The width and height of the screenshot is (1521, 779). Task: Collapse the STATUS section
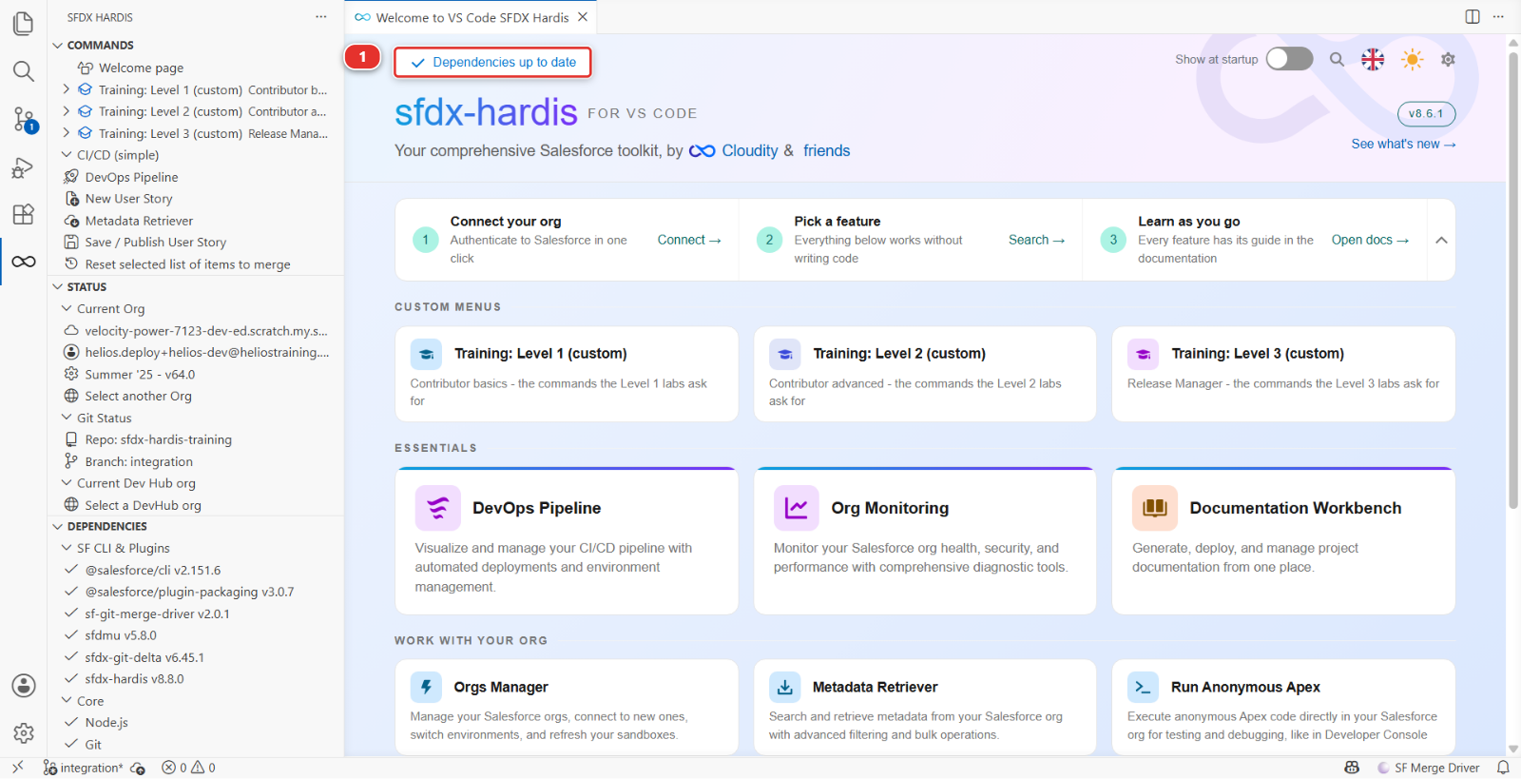pos(59,286)
